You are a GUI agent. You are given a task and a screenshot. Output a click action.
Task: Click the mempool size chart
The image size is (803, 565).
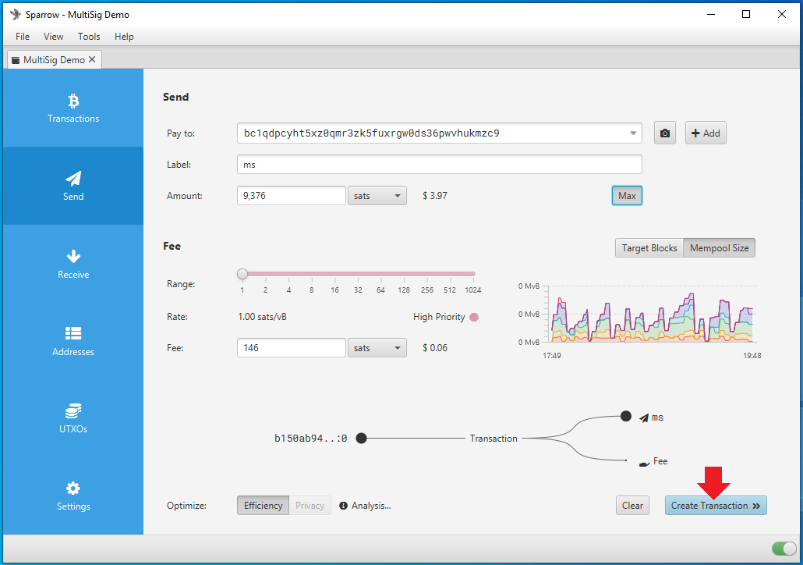click(650, 314)
